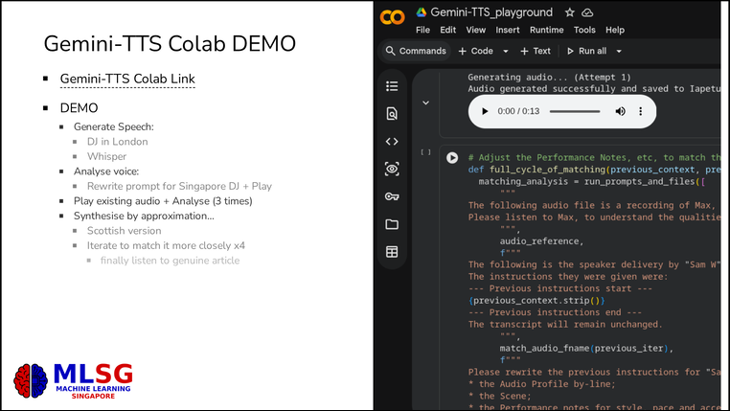Click 'match_audio_fname(previous_iter),' code line
Screen dimensions: 730x411
point(586,348)
